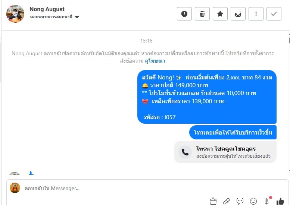Delete conversation using trash icon
Image resolution: width=290 pixels, height=205 pixels.
[x=202, y=14]
